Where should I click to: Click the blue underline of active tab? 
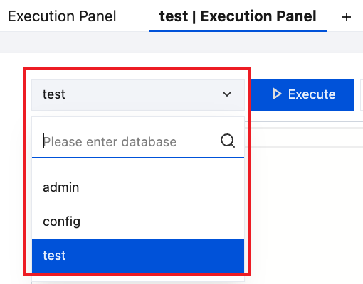point(238,31)
